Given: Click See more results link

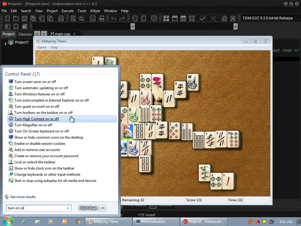Looking at the screenshot, I should 23,197.
